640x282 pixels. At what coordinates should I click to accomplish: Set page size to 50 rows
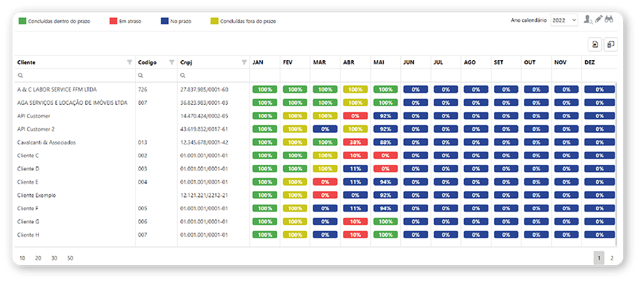(70, 258)
